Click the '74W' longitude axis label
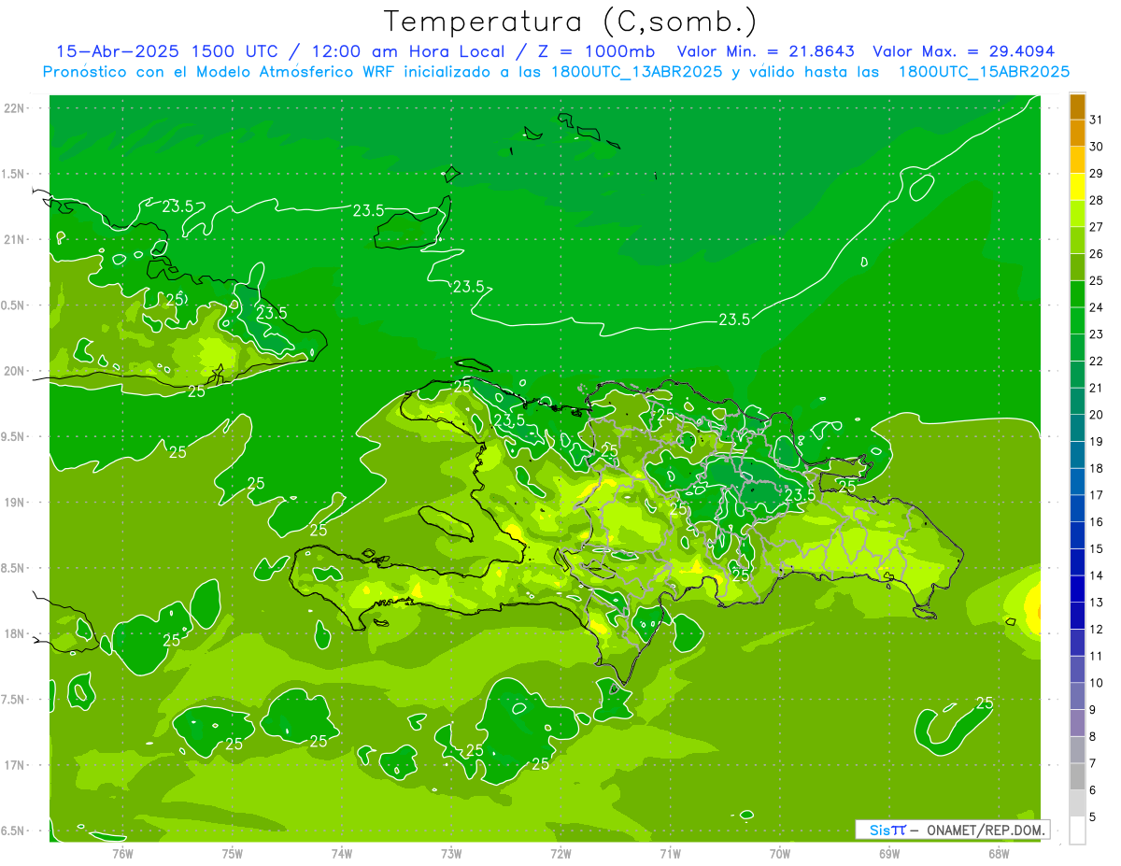 [x=342, y=853]
